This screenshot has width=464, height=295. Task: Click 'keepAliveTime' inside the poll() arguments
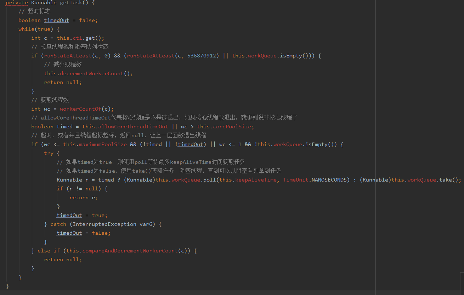[256, 180]
